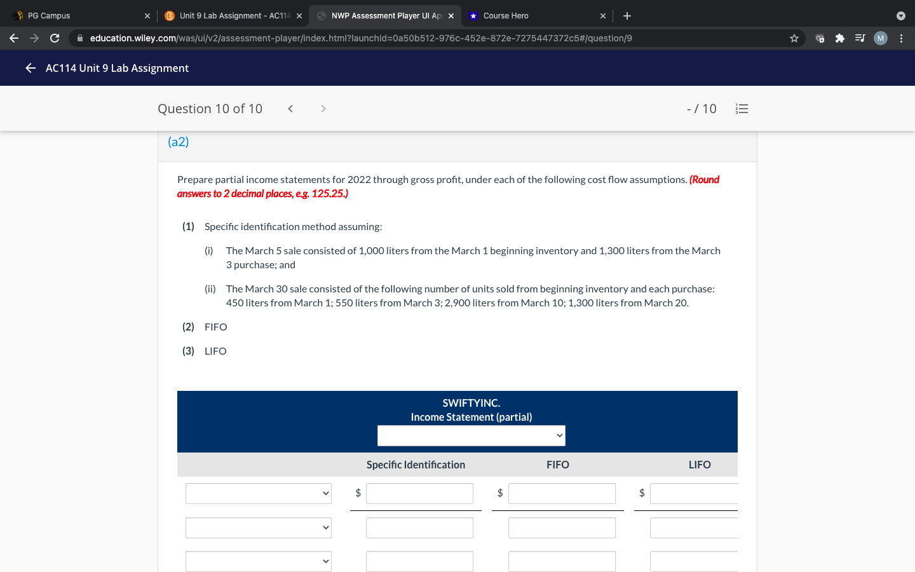Click the back arrow beside AC114 Unit 9 Lab Assignment
The height and width of the screenshot is (572, 915).
[30, 68]
